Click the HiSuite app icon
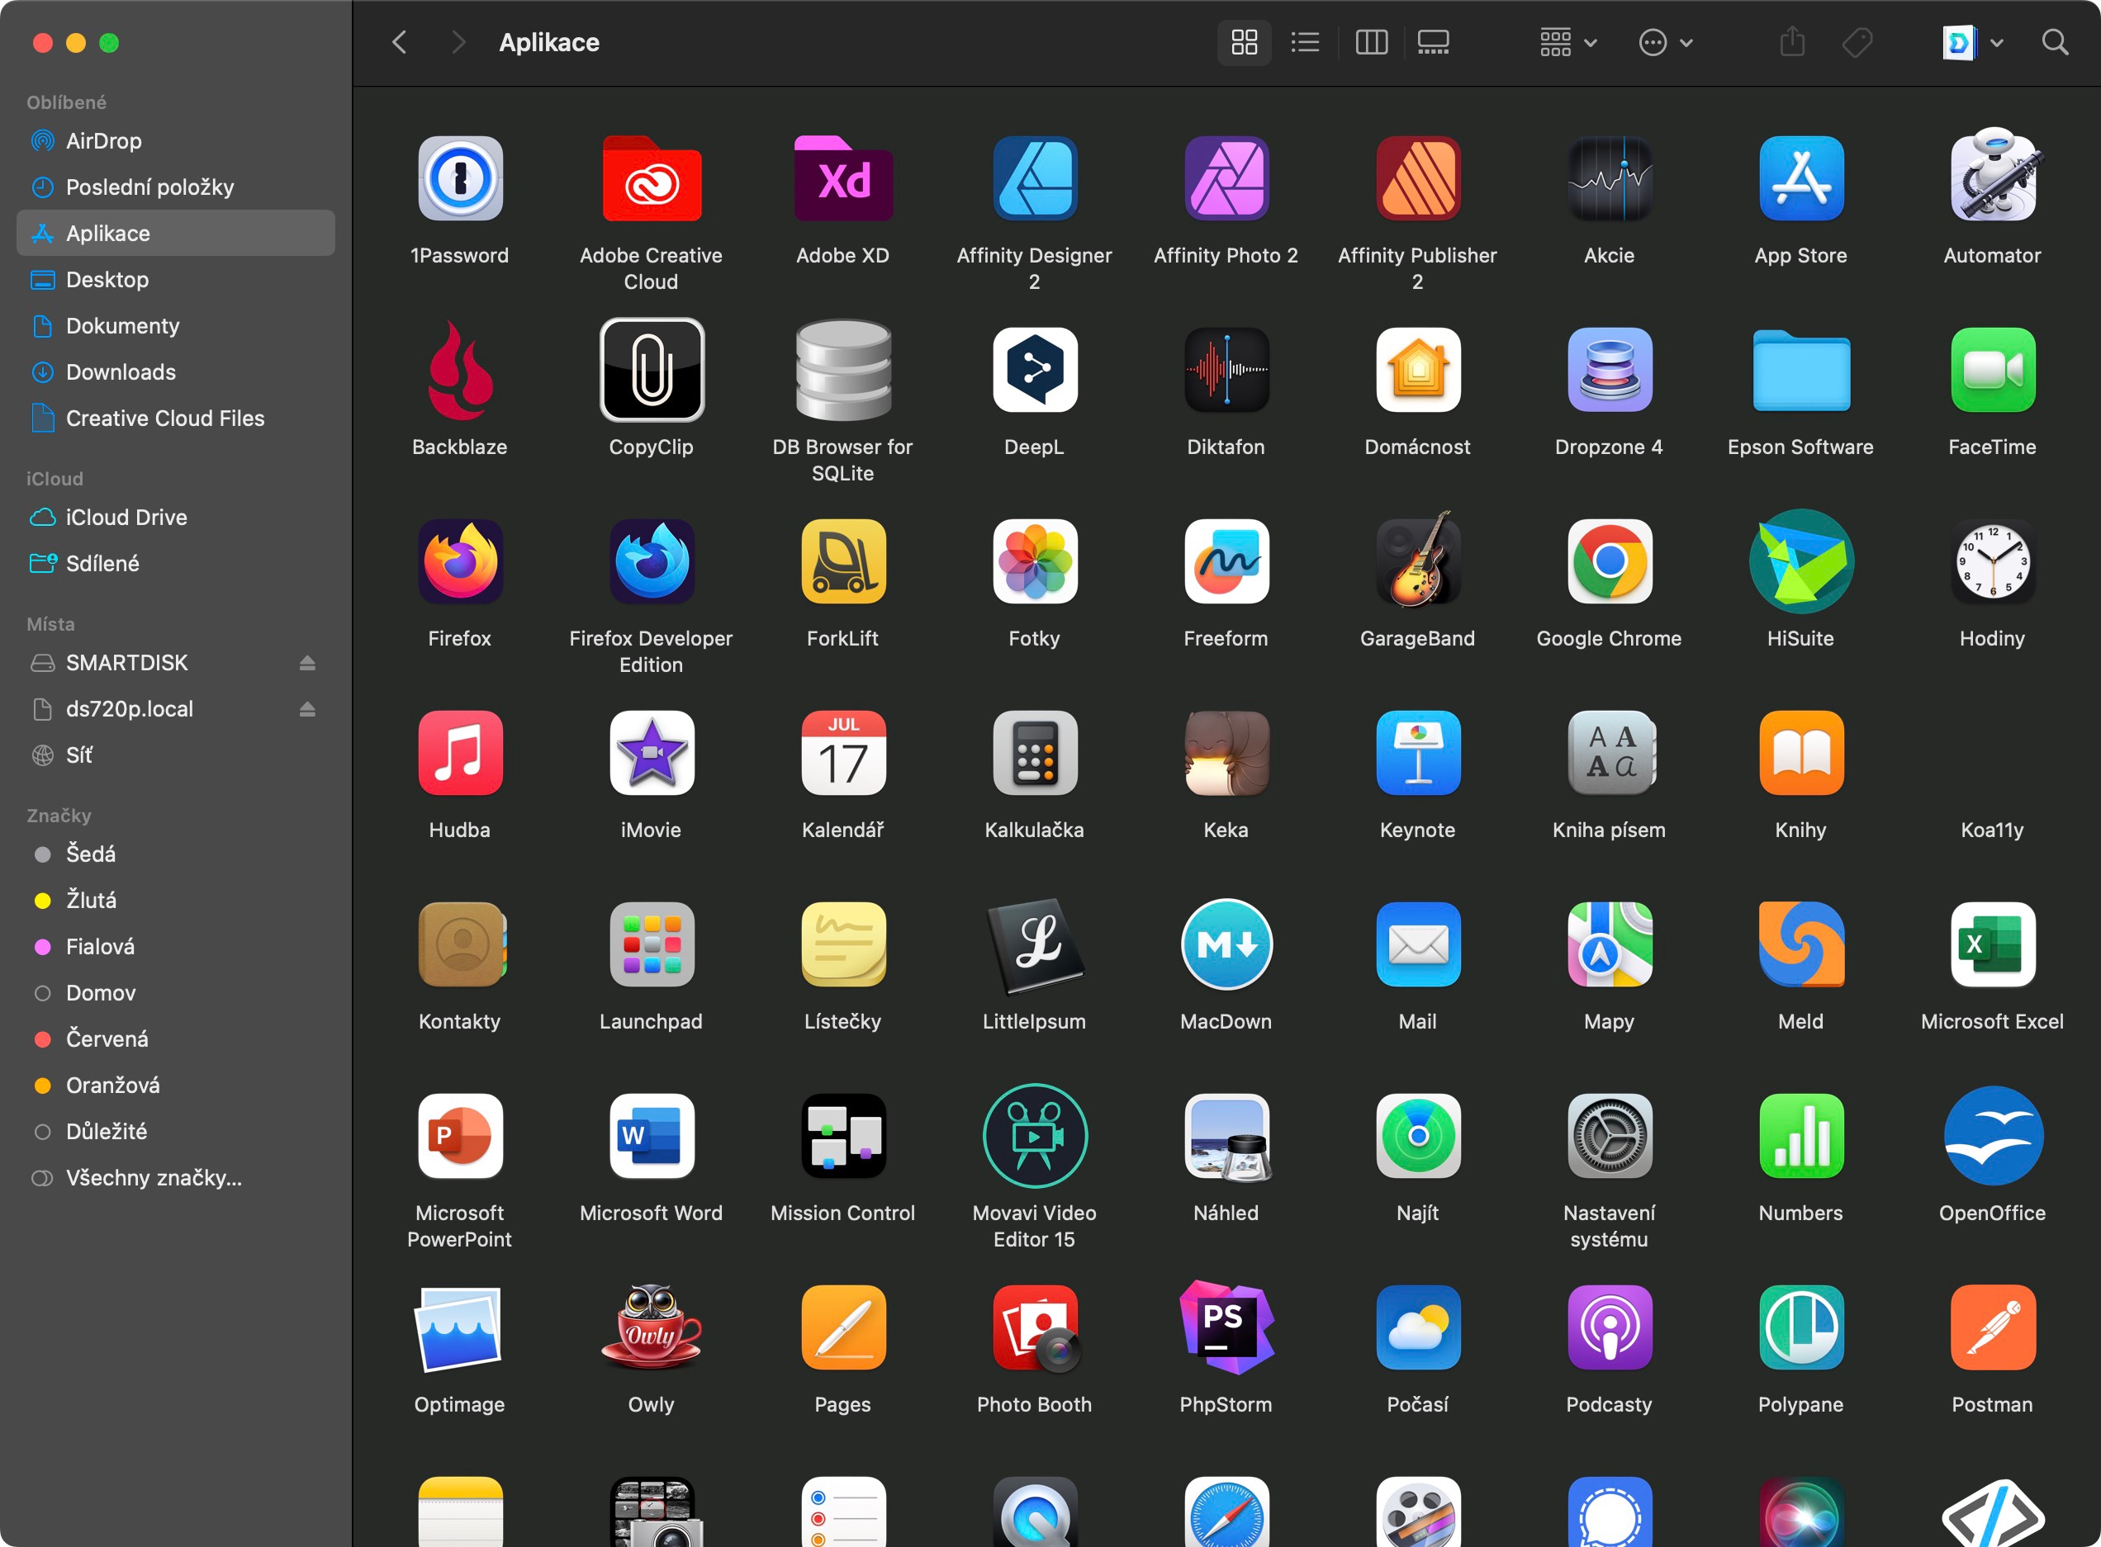2101x1547 pixels. point(1801,561)
